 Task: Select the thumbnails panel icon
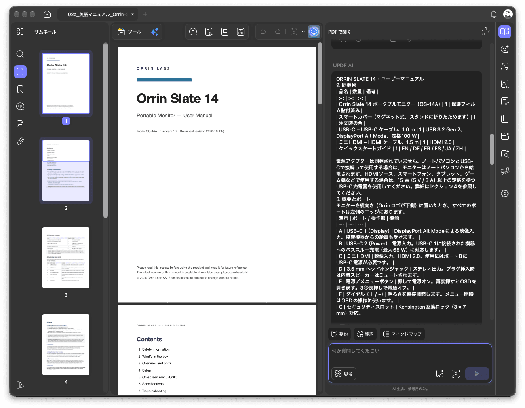(x=20, y=72)
